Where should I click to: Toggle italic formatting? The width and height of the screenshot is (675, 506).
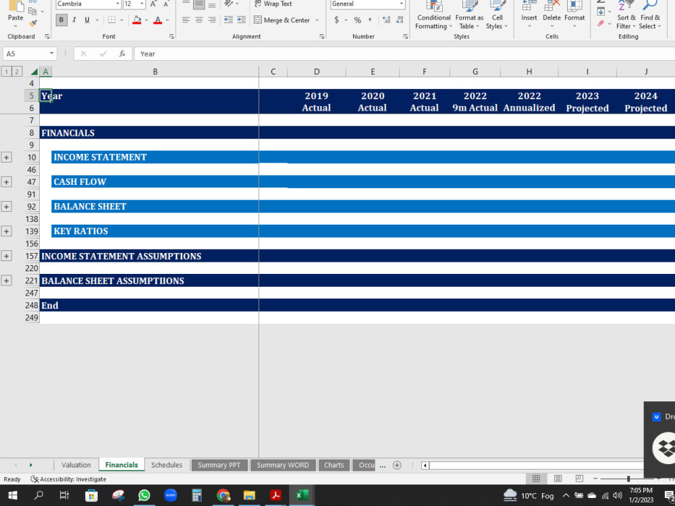point(74,20)
